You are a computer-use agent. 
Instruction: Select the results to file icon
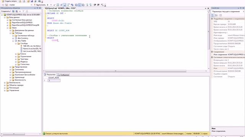[83, 5]
